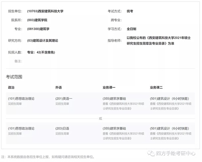Viewport: 202px width, 162px height.
Task: Click (203)日语 in second exam row
Action: point(62,129)
